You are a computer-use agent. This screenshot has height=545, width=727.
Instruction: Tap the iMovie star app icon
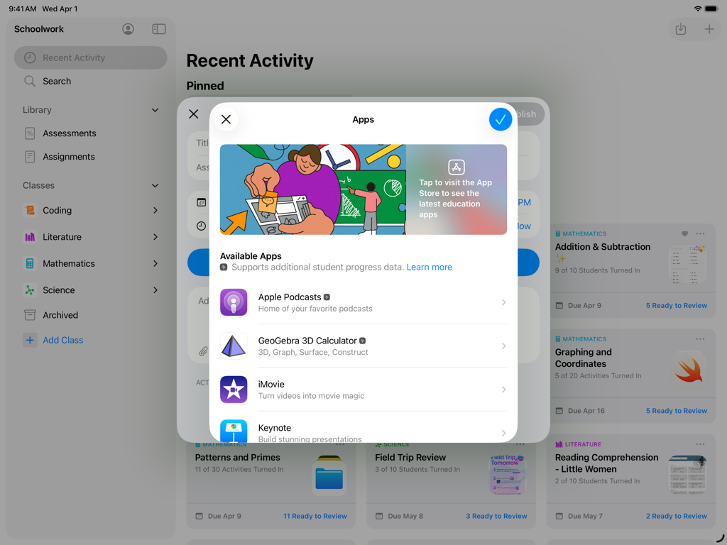pyautogui.click(x=234, y=390)
